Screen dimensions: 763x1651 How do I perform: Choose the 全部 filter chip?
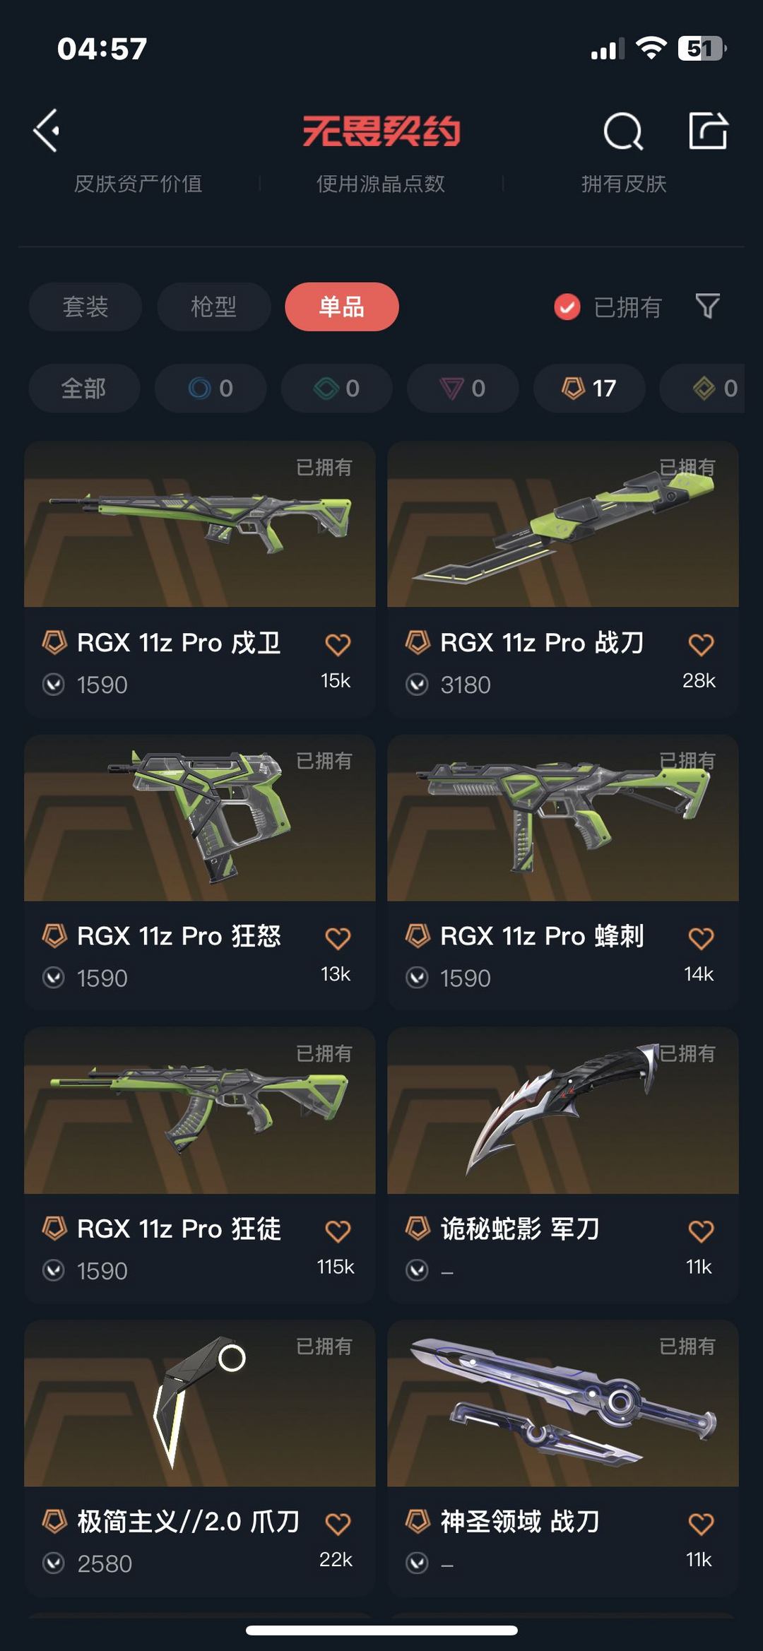click(84, 388)
